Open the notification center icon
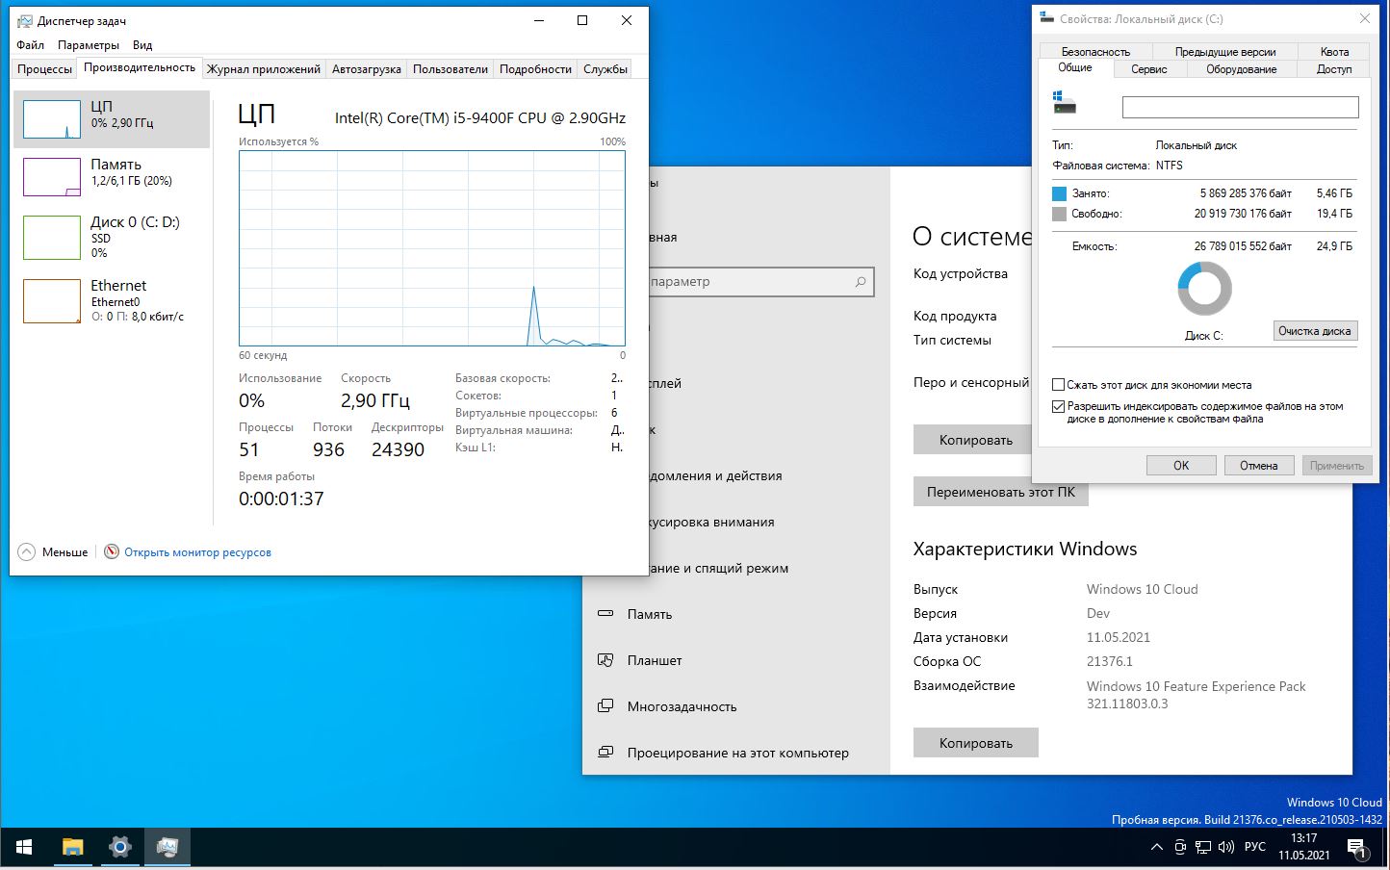Image resolution: width=1390 pixels, height=870 pixels. 1357,848
